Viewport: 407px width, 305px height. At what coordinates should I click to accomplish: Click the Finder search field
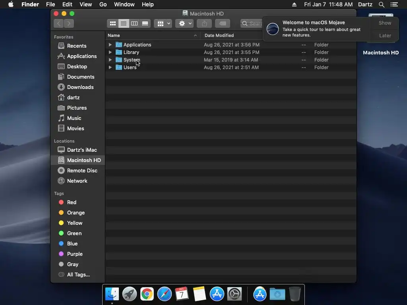point(251,23)
